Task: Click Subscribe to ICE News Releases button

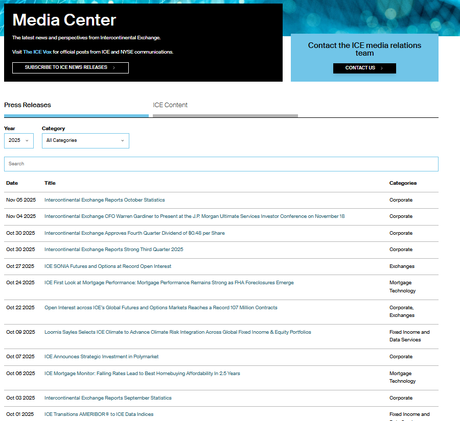Action: click(70, 68)
